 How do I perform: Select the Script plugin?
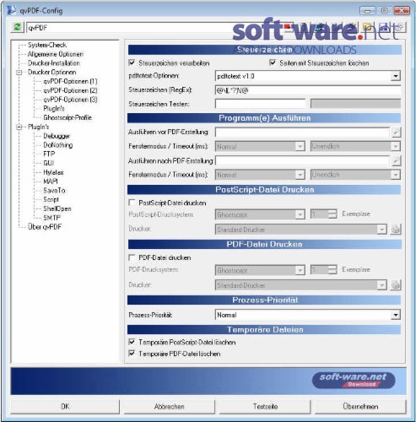tap(51, 199)
